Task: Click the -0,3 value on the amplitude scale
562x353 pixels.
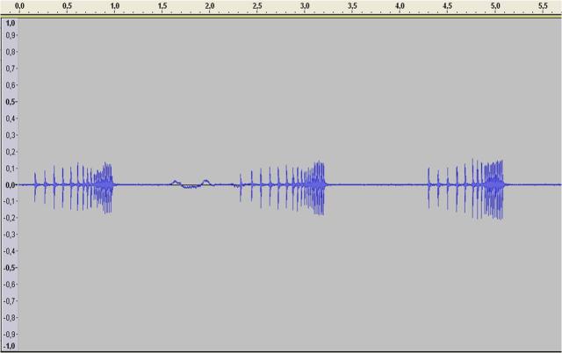Action: pyautogui.click(x=10, y=234)
